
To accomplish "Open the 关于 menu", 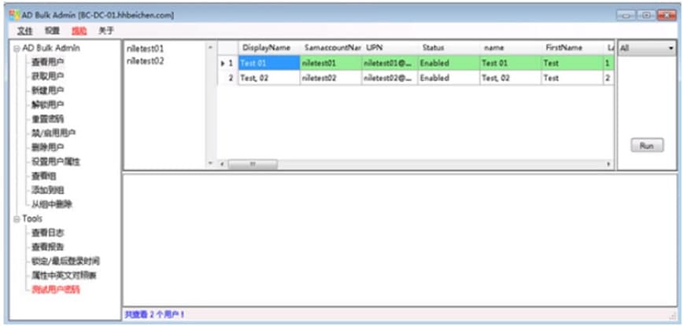I will tap(106, 31).
